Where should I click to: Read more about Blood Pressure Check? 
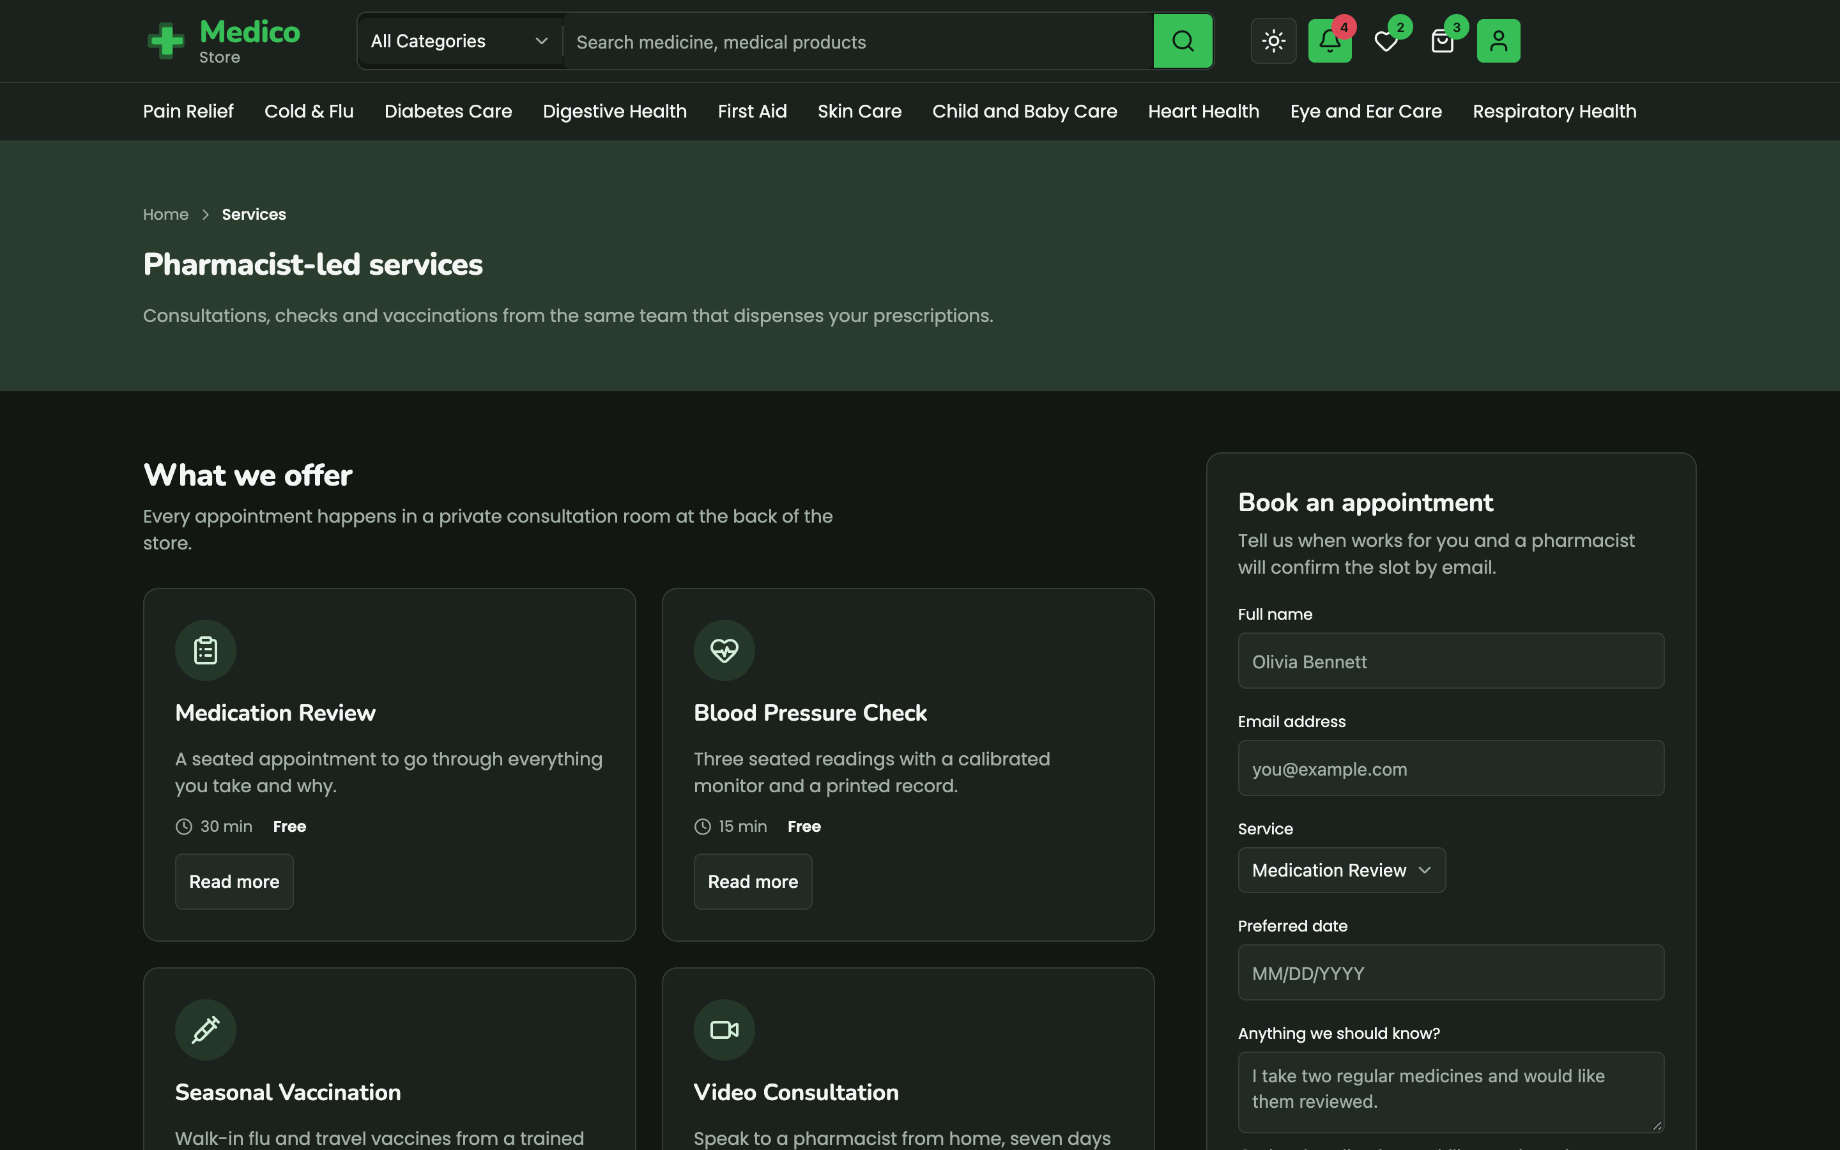click(753, 882)
